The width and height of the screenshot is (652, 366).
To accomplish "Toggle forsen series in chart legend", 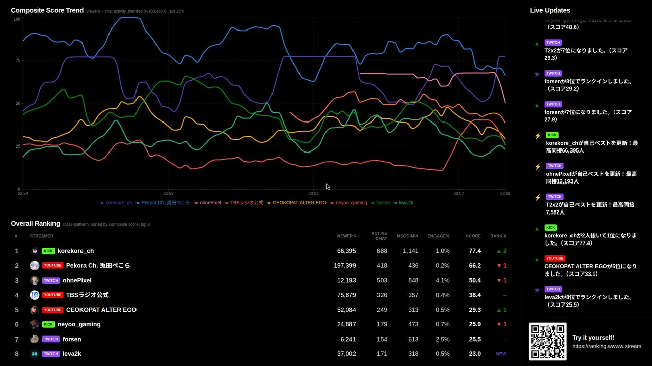I will [380, 203].
